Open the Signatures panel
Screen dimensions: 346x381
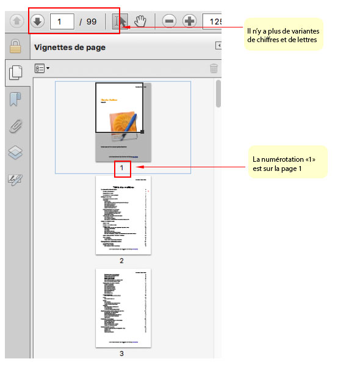coord(15,180)
